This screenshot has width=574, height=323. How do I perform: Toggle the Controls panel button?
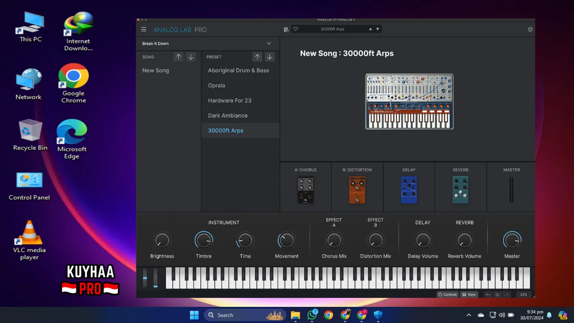[448, 295]
